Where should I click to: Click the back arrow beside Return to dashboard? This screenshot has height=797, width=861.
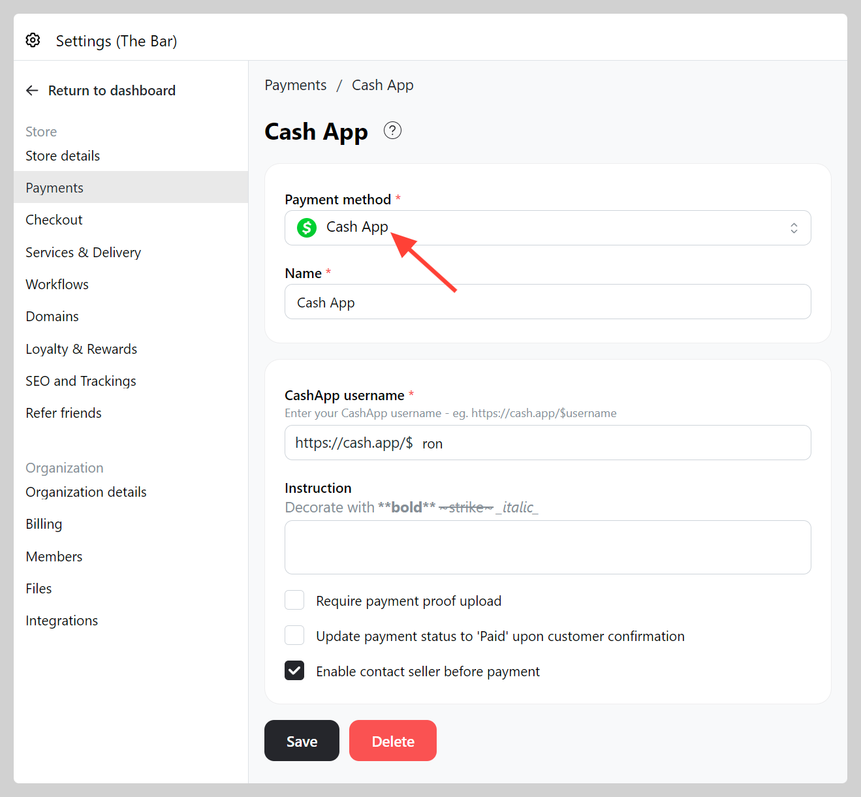tap(32, 91)
